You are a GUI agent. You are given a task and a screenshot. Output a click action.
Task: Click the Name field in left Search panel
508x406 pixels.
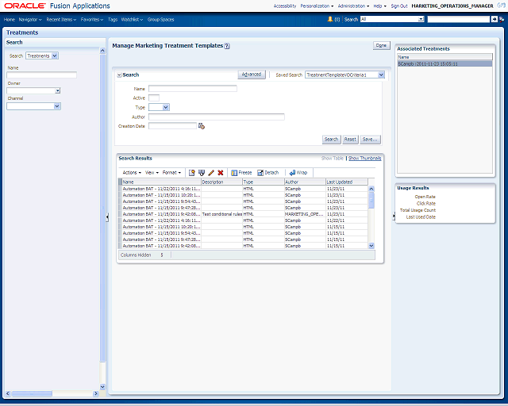point(42,75)
